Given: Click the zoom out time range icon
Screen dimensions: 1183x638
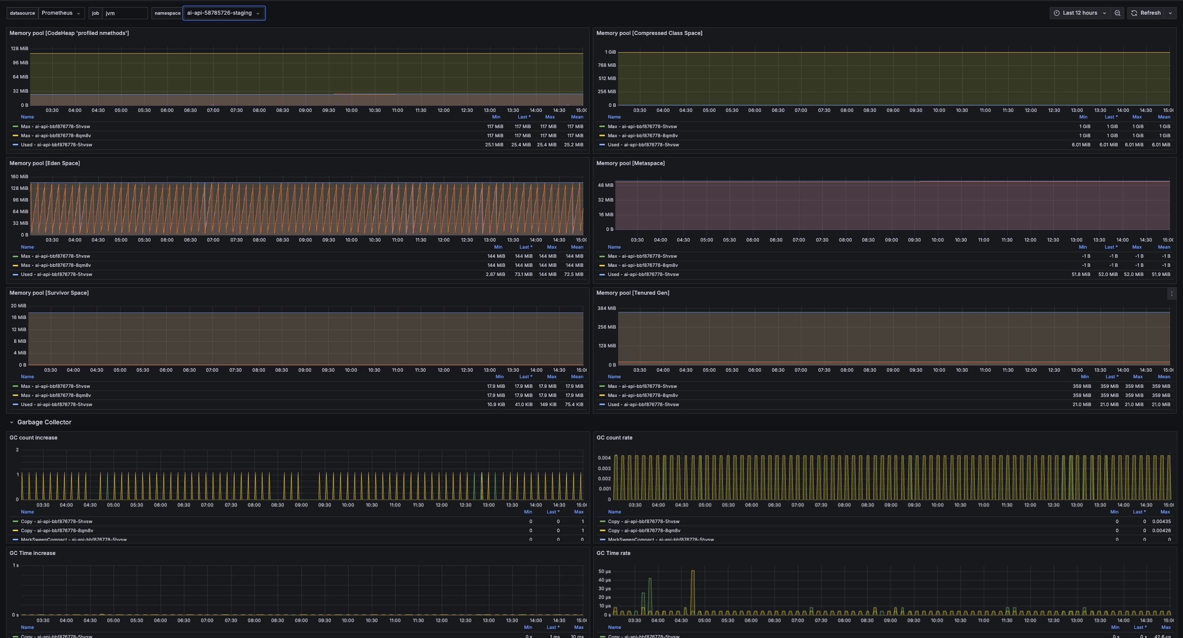Looking at the screenshot, I should tap(1117, 13).
